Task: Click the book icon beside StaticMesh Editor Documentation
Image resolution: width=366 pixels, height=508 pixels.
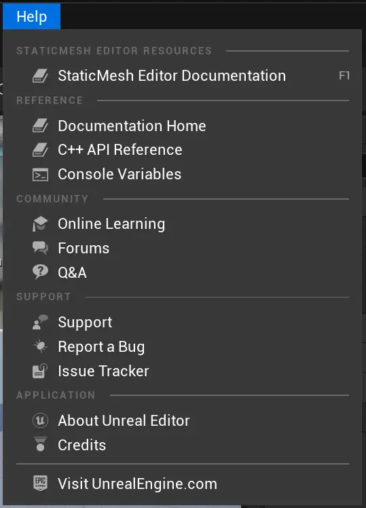Action: point(40,76)
